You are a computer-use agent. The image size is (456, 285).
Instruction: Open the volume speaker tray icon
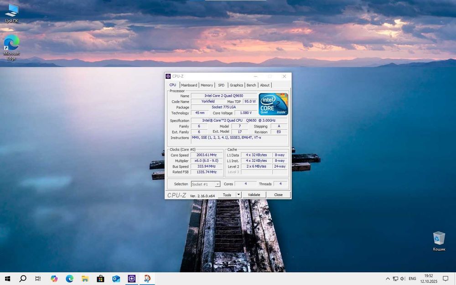403,279
